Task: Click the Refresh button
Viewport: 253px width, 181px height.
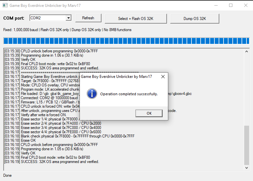Action: coord(88,18)
